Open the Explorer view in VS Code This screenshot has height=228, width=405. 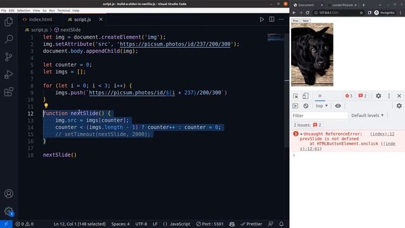(8, 22)
